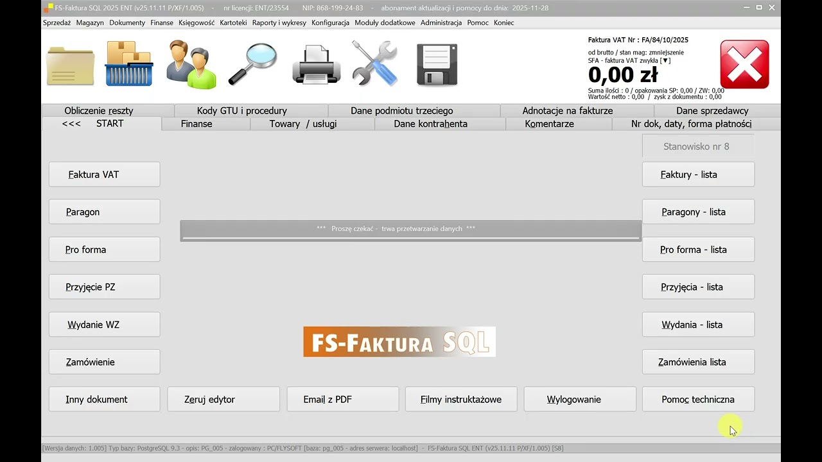This screenshot has height=462, width=822.
Task: Click the floppy disk save icon
Action: pos(437,65)
